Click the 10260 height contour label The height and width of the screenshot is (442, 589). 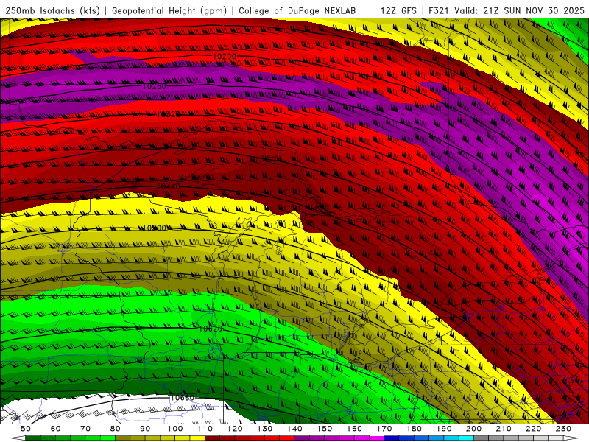tap(155, 86)
